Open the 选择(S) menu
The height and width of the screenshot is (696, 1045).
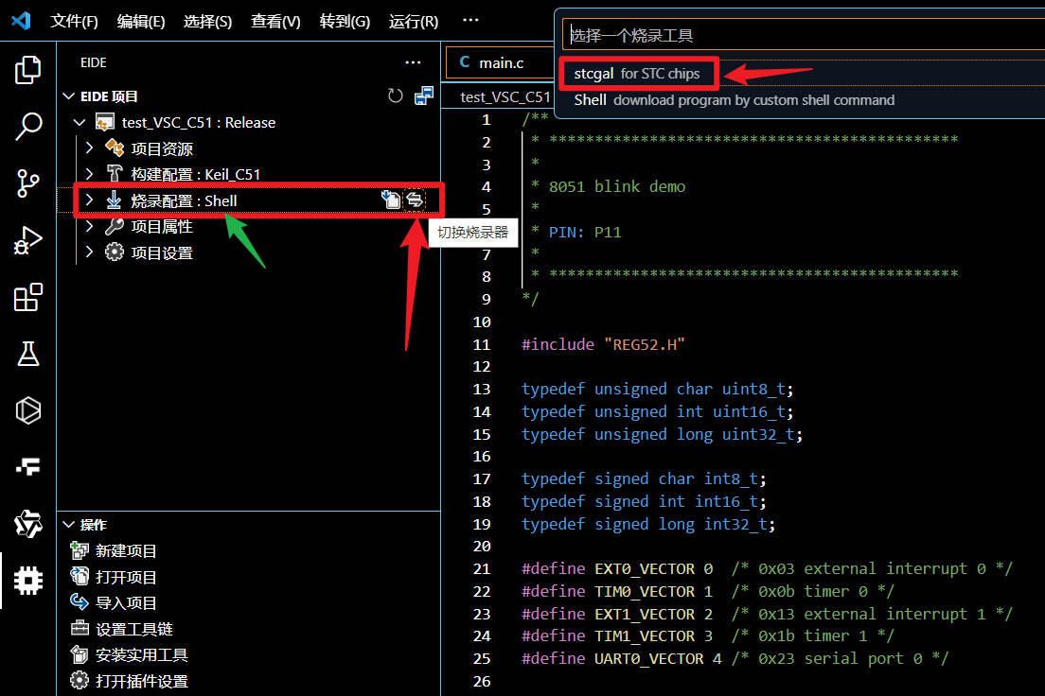pyautogui.click(x=208, y=22)
